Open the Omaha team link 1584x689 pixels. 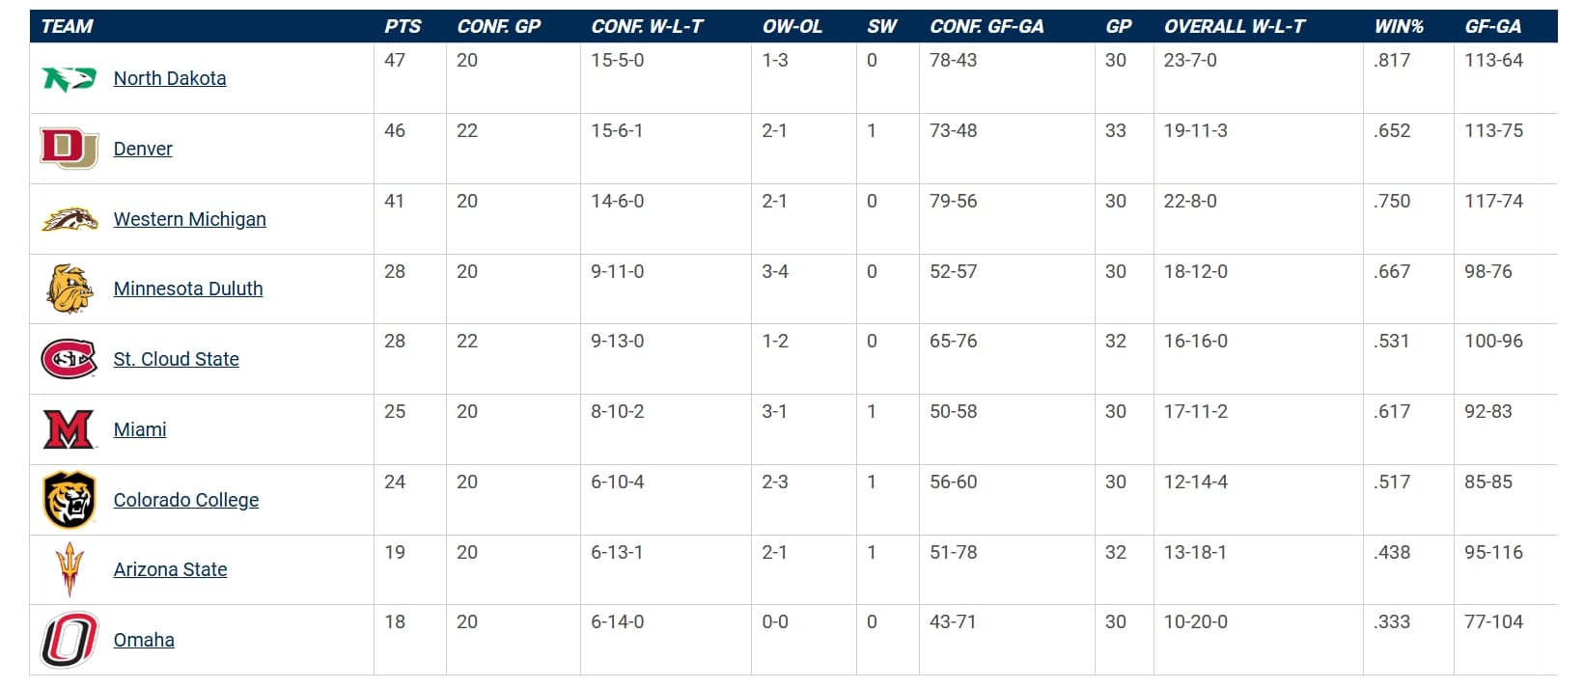(144, 640)
